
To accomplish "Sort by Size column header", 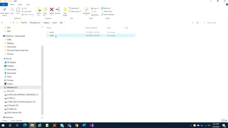I will 126,28.
